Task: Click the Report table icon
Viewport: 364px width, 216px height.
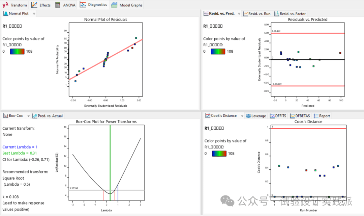Action: point(316,116)
